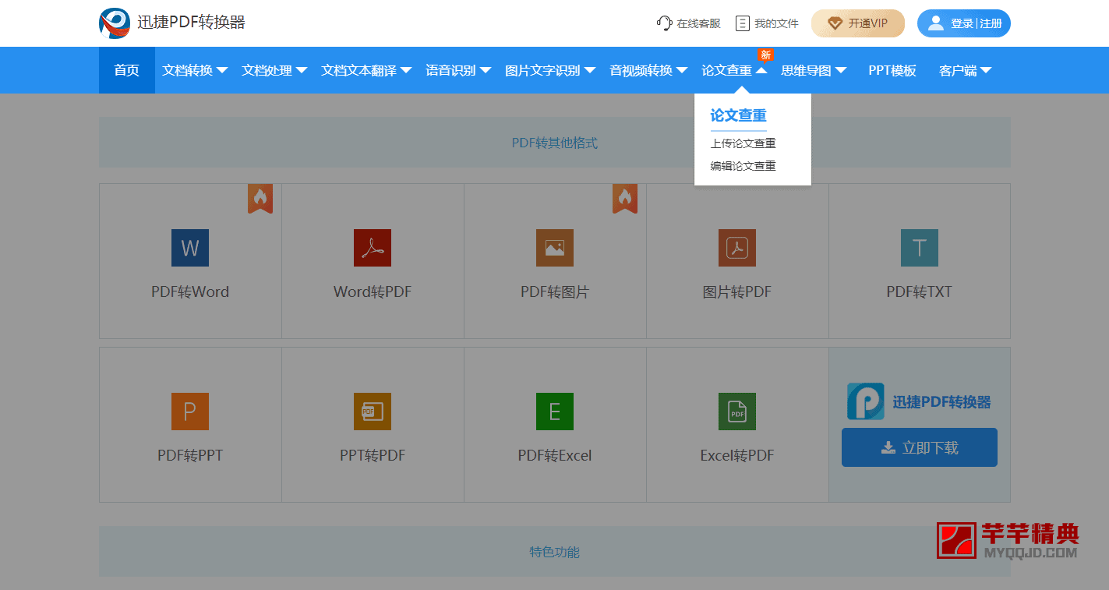
Task: Collapse the 论文查重 dropdown
Action: (734, 70)
